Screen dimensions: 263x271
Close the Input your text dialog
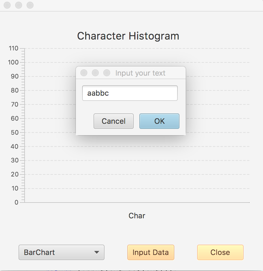(84, 73)
